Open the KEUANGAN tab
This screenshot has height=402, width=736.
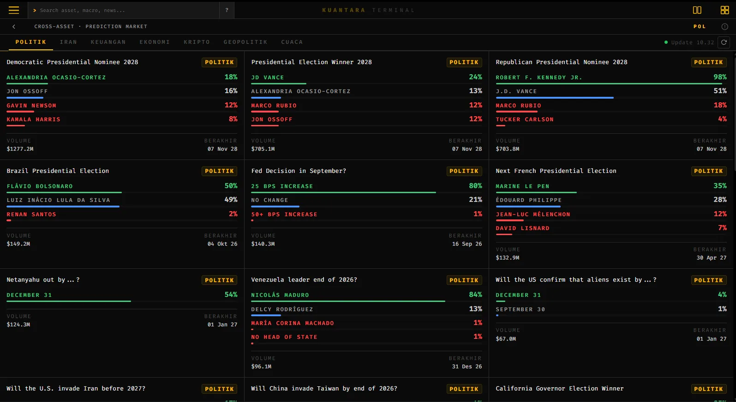pos(108,42)
